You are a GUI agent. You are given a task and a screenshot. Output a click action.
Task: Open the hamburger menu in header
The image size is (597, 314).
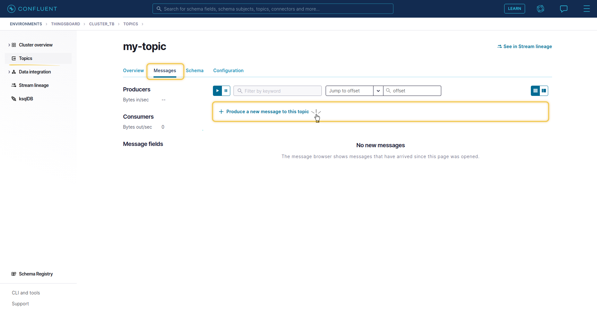[586, 9]
